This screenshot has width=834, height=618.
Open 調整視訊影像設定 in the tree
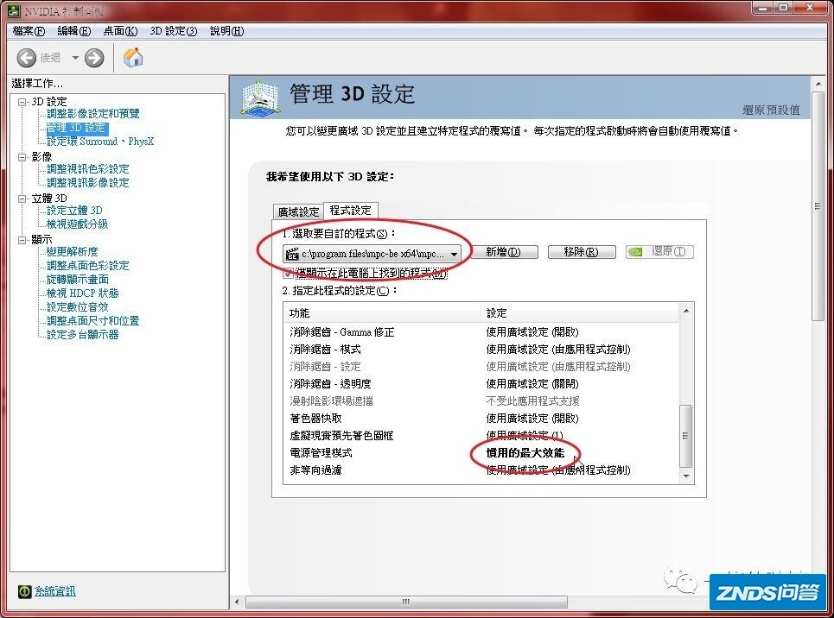pos(88,183)
